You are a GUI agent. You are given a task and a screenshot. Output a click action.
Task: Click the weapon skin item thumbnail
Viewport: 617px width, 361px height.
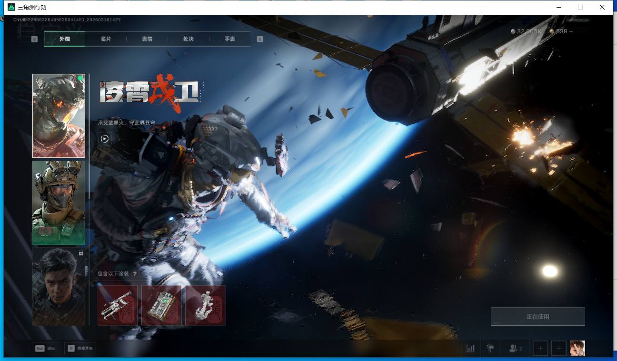click(x=118, y=305)
